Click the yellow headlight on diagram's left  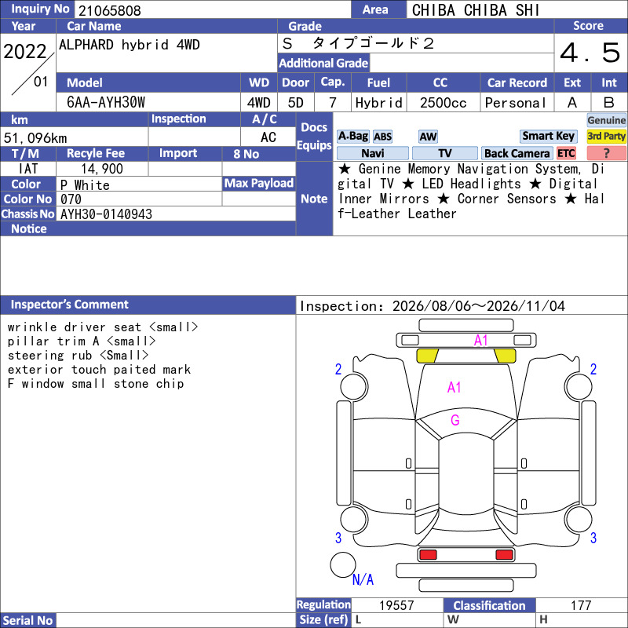pyautogui.click(x=427, y=356)
